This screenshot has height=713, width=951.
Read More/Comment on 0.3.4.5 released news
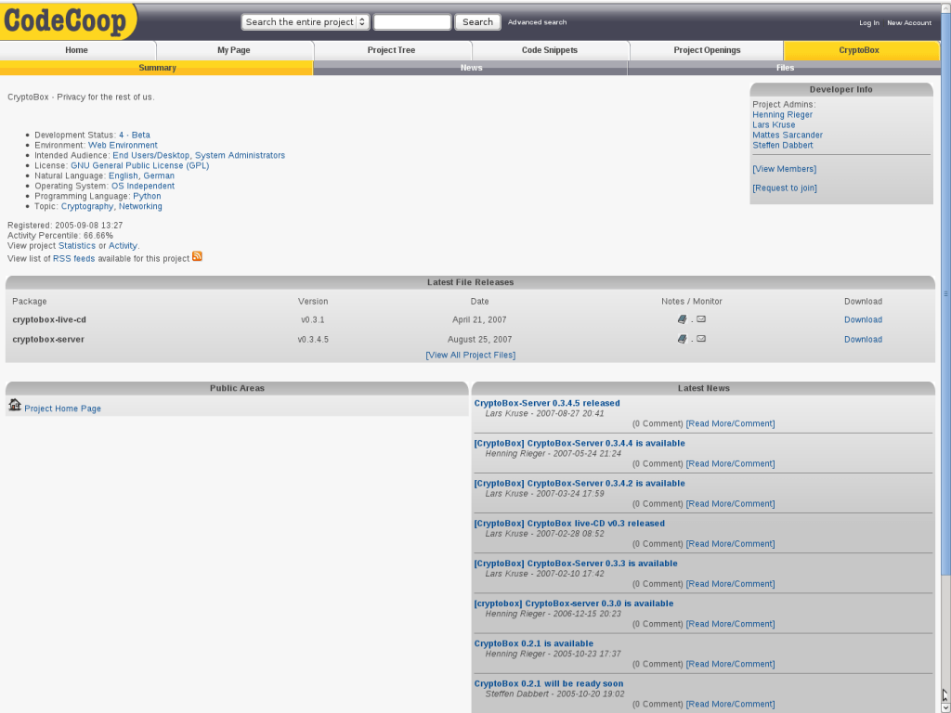(730, 423)
